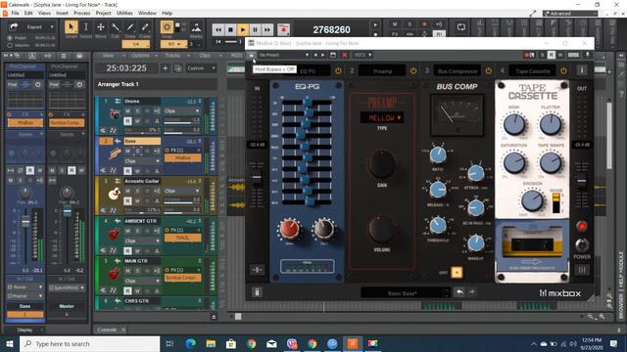
Task: Enable Read automation on Bass track
Action: [x=128, y=171]
